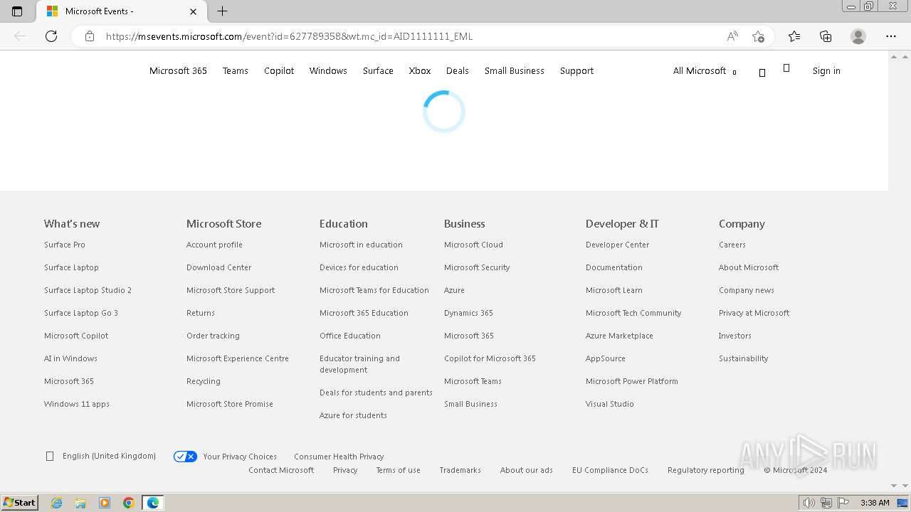911x512 pixels.
Task: Click the browser profile avatar icon
Action: (x=858, y=36)
